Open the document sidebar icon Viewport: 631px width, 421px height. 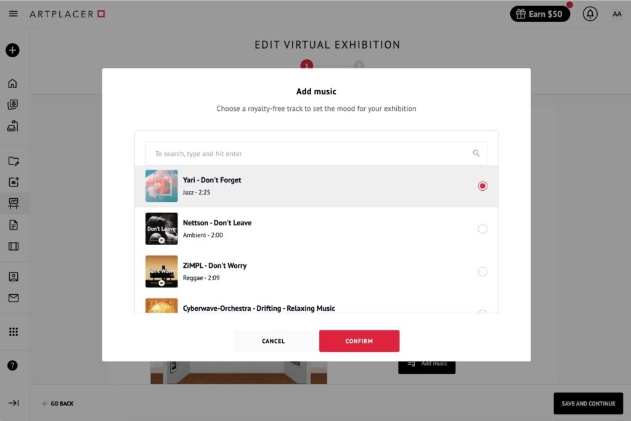pyautogui.click(x=14, y=225)
